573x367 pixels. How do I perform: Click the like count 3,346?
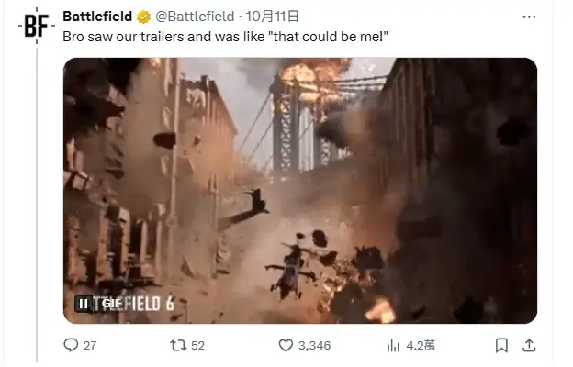point(315,346)
